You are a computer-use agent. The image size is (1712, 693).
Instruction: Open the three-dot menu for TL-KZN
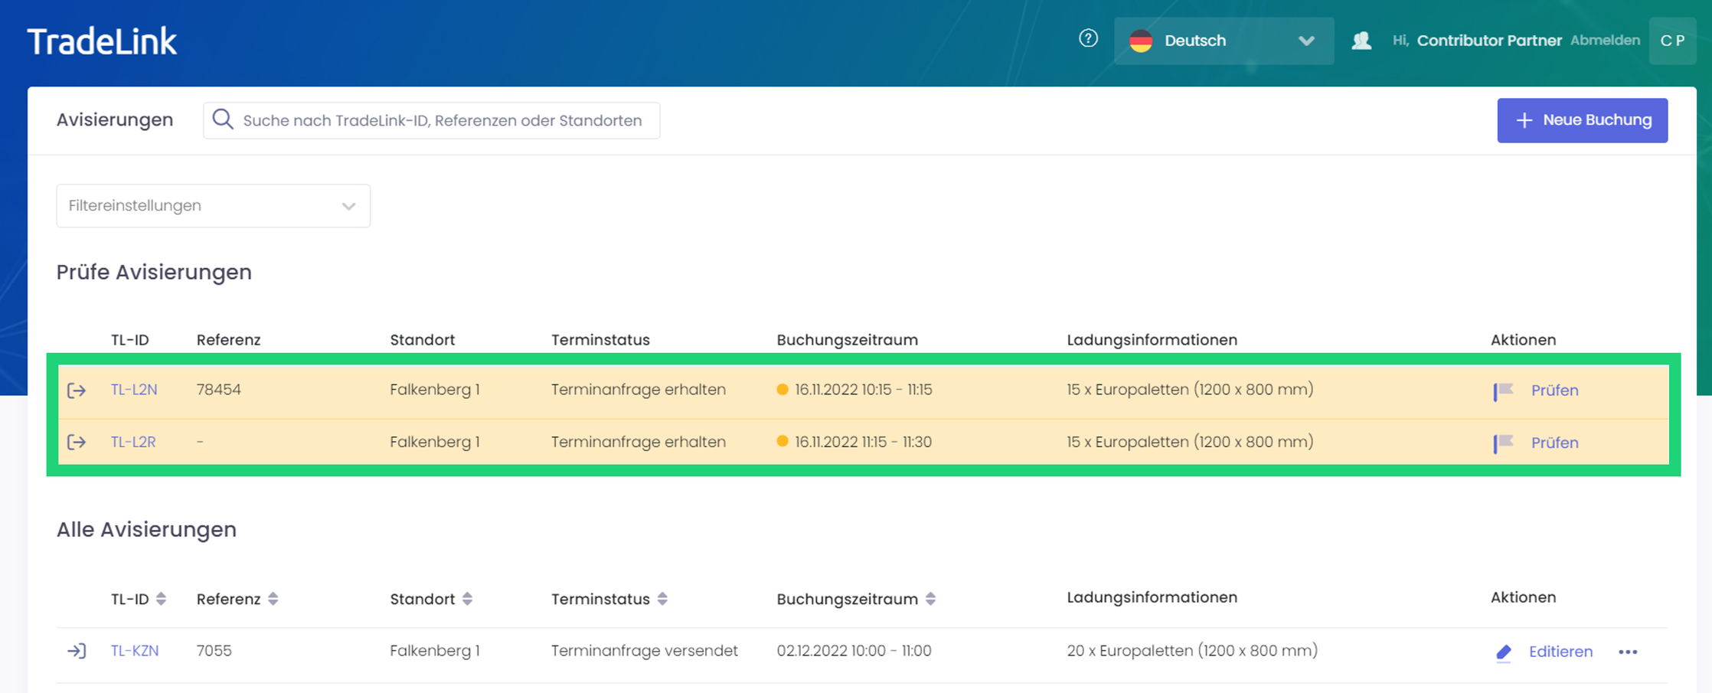pos(1628,652)
